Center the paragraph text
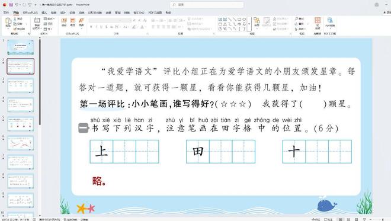Viewport: 391px width, 221px height. (159, 27)
